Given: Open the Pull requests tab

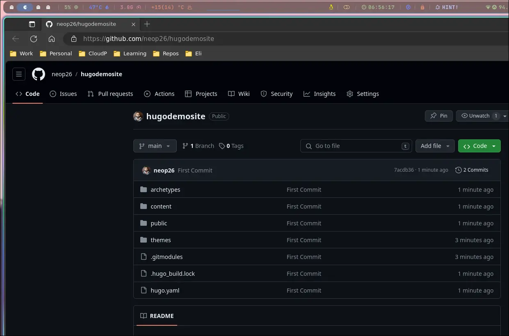Looking at the screenshot, I should (110, 94).
